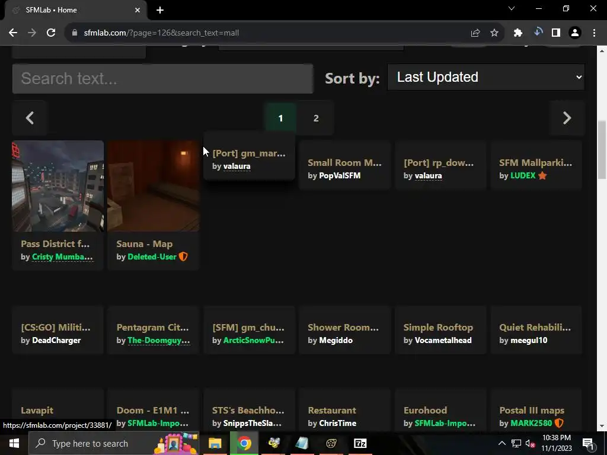Open author meegul10 profile link

point(529,341)
